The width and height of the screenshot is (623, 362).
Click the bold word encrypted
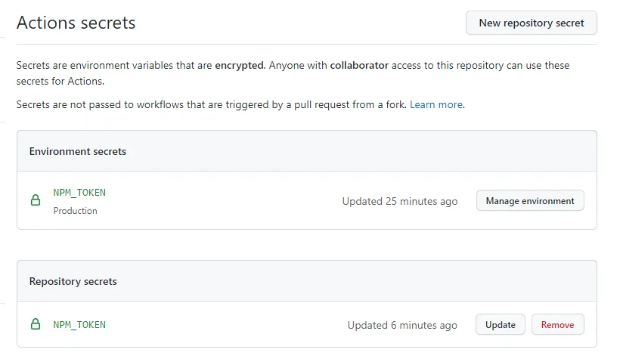pos(240,66)
